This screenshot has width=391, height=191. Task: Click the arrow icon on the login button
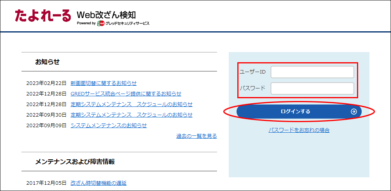(353, 112)
